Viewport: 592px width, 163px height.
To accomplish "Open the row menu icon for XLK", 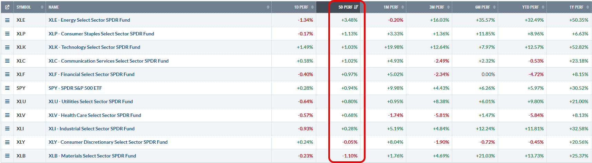I will tap(7, 47).
